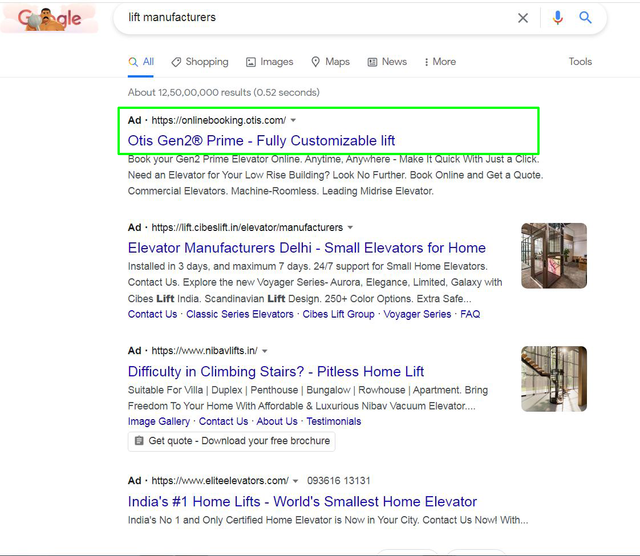Screen dimensions: 640x556
Task: Start voice search with microphone icon
Action: pyautogui.click(x=557, y=18)
